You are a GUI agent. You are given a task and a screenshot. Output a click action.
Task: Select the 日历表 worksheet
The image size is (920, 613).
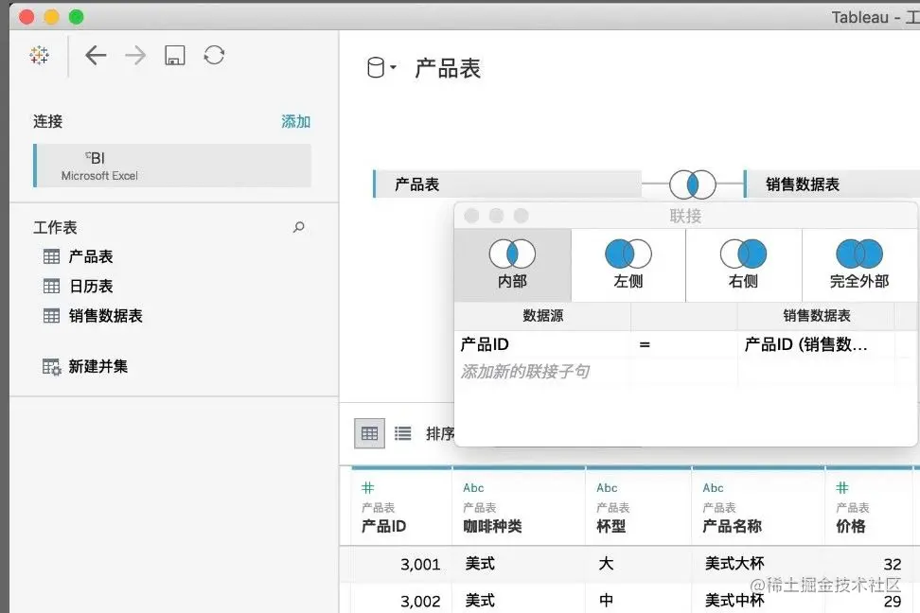click(91, 287)
